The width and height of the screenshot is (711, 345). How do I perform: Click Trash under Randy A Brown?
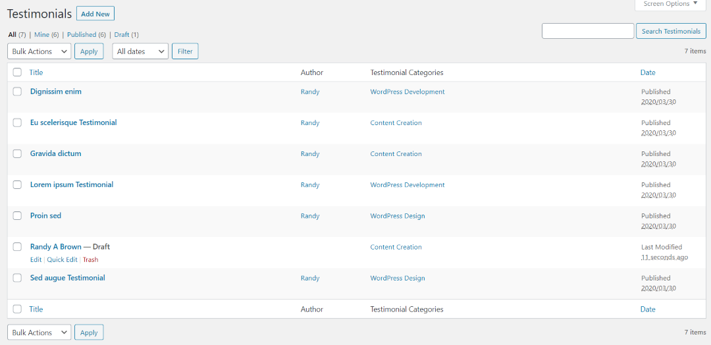(x=91, y=260)
